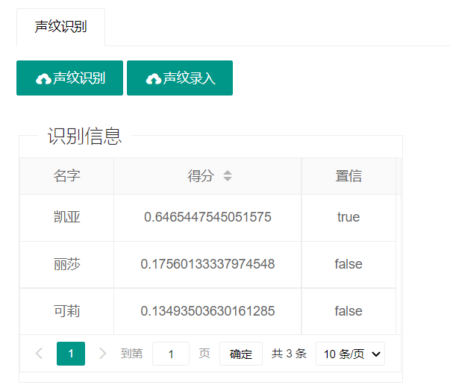The width and height of the screenshot is (450, 388).
Task: Go to next page with right chevron
Action: pos(102,354)
